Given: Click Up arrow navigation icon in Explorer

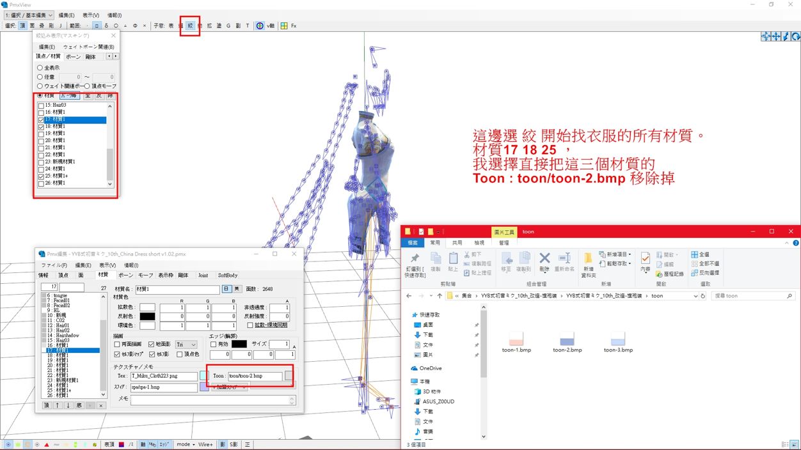Looking at the screenshot, I should tap(440, 296).
